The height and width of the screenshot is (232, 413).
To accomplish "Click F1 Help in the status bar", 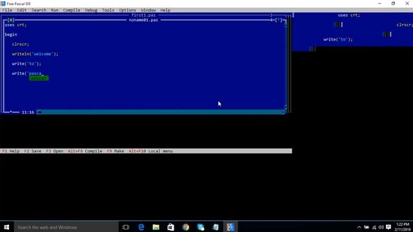I will click(11, 151).
